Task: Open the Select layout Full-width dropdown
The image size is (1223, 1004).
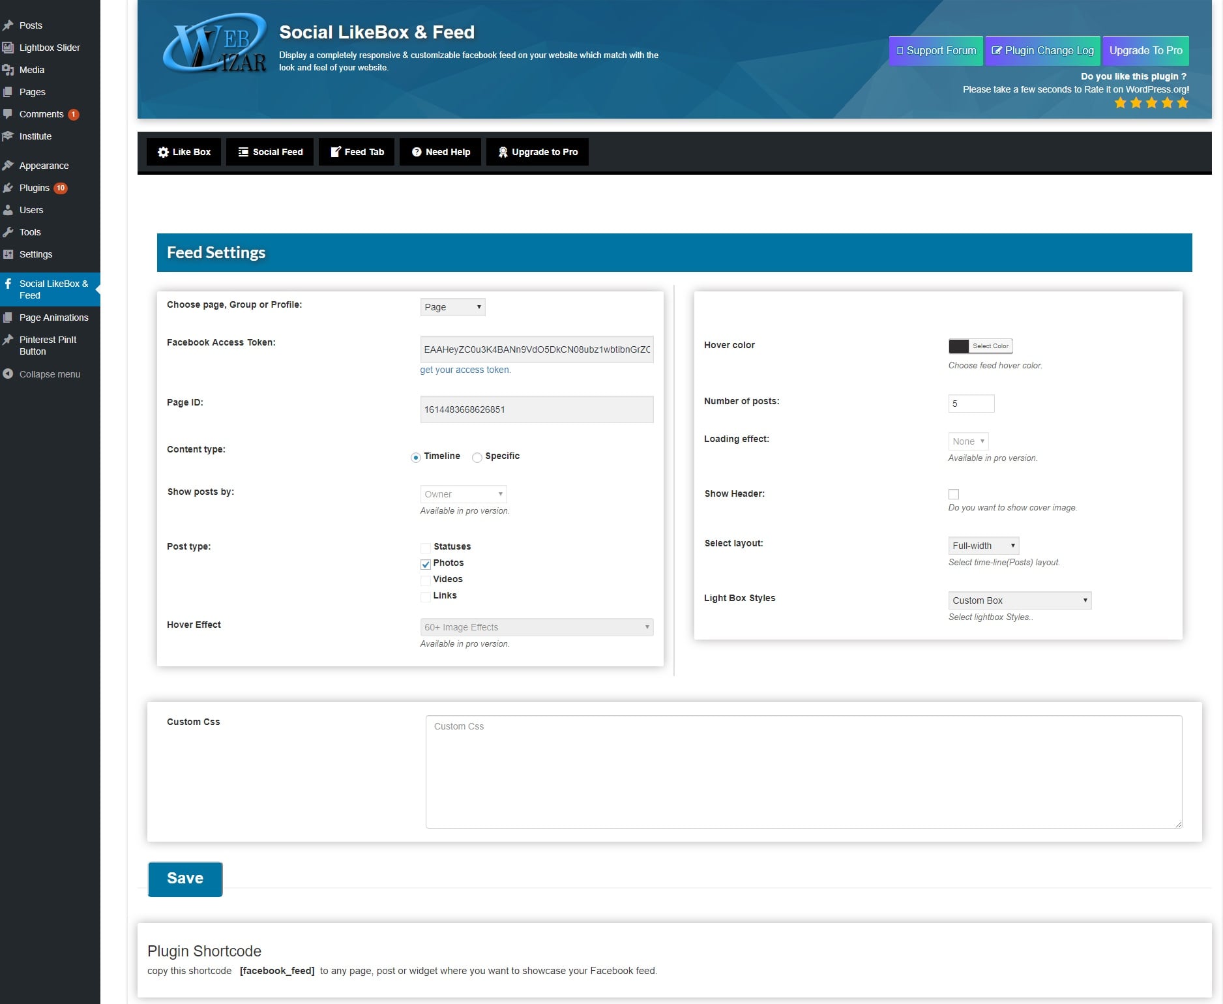Action: pos(983,546)
